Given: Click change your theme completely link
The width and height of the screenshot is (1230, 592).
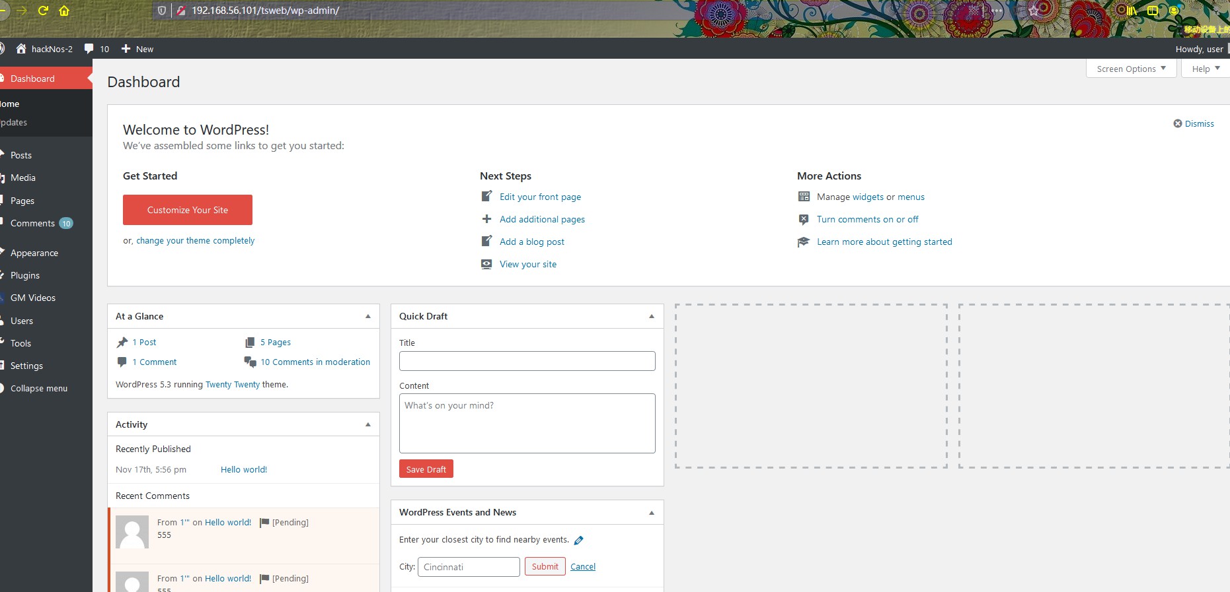Looking at the screenshot, I should coord(195,241).
